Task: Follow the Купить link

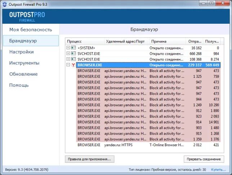Action: [x=218, y=170]
